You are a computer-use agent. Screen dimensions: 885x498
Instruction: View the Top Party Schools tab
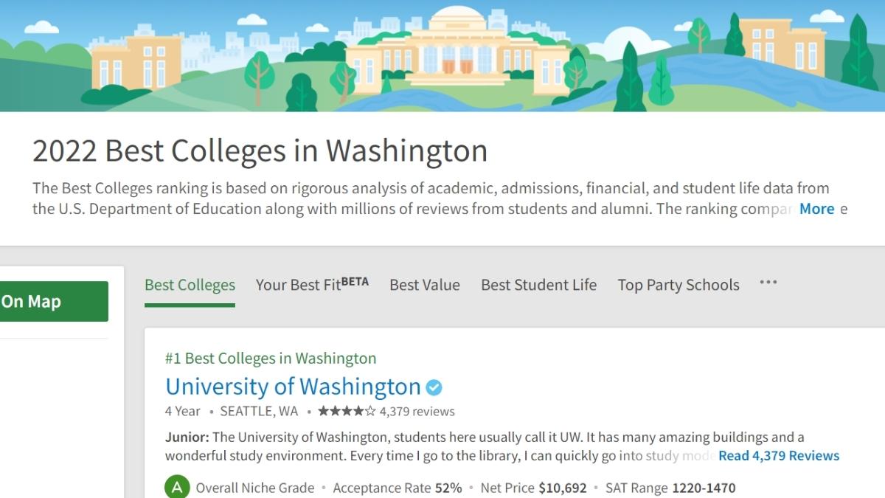[x=678, y=285]
